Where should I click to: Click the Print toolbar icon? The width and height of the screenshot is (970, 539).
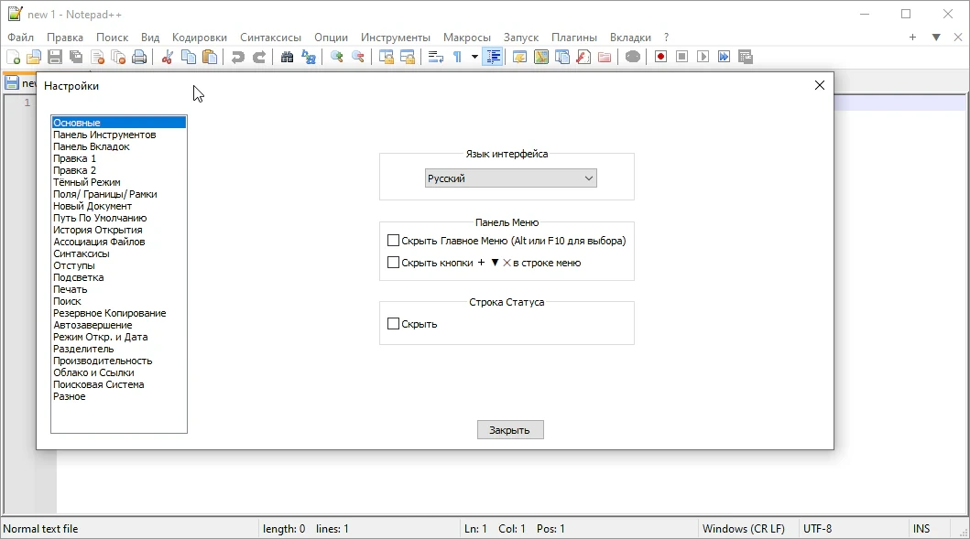140,57
